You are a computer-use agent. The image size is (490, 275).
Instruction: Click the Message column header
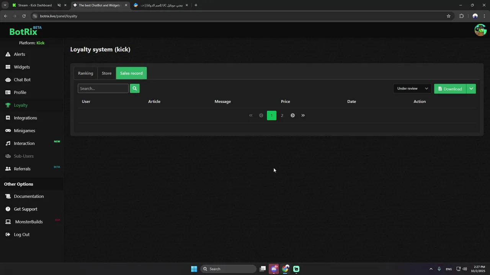coord(222,102)
